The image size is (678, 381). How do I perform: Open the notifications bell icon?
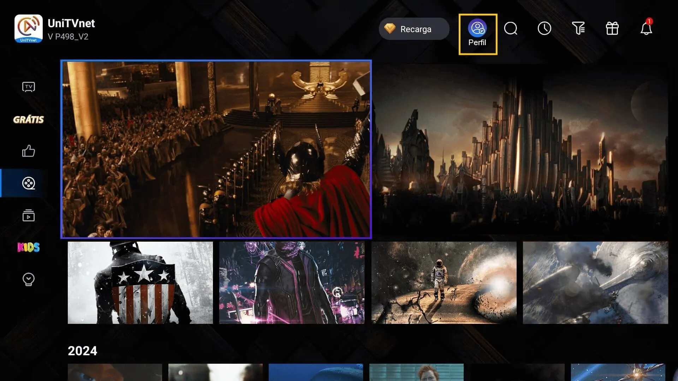click(x=646, y=29)
